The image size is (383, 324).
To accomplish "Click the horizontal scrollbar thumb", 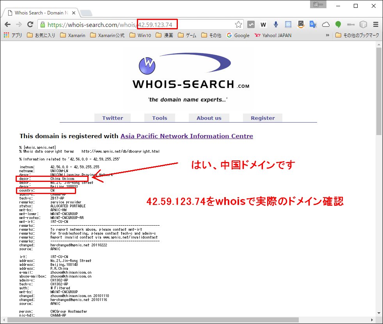I will tap(153, 320).
